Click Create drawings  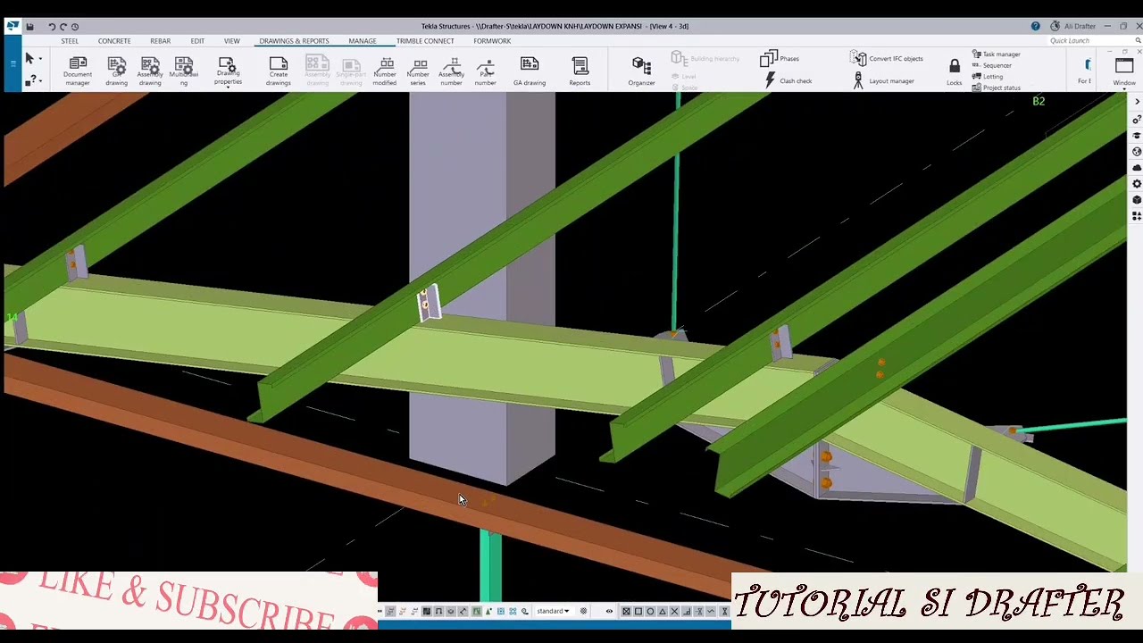(278, 71)
